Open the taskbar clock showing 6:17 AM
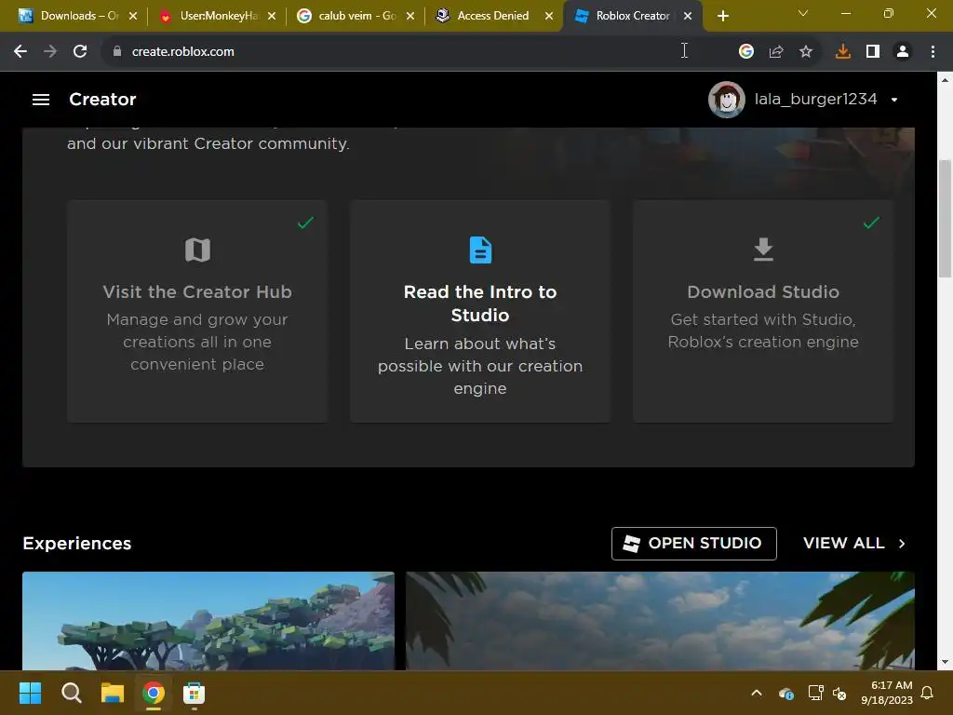The height and width of the screenshot is (715, 953). pyautogui.click(x=887, y=693)
